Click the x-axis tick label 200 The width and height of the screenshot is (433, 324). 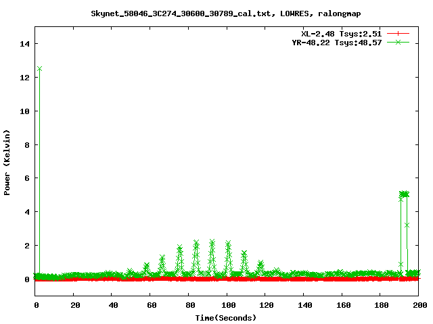click(x=419, y=305)
